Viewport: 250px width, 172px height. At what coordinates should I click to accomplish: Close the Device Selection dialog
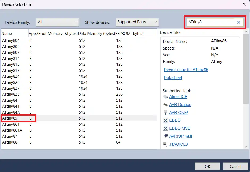click(244, 4)
